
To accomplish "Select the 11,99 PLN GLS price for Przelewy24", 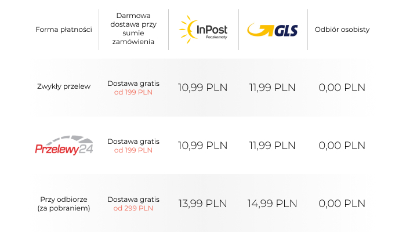I will coord(272,146).
